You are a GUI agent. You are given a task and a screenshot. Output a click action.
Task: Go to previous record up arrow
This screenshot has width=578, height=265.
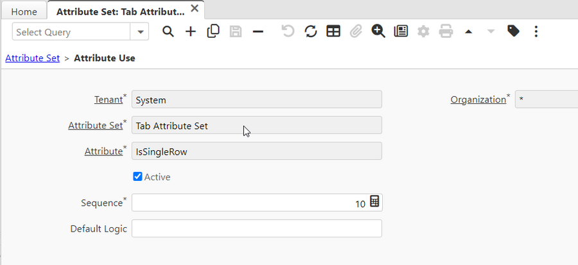pos(468,31)
